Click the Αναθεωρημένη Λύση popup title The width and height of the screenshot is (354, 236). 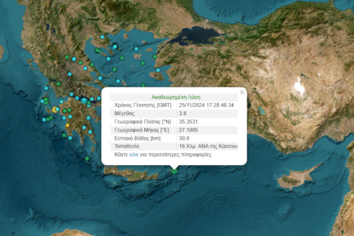pos(176,96)
